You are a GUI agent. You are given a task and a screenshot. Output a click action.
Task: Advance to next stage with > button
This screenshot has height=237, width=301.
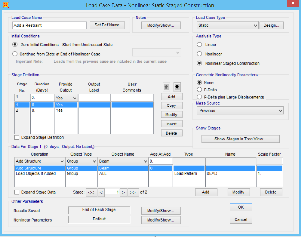(123, 192)
